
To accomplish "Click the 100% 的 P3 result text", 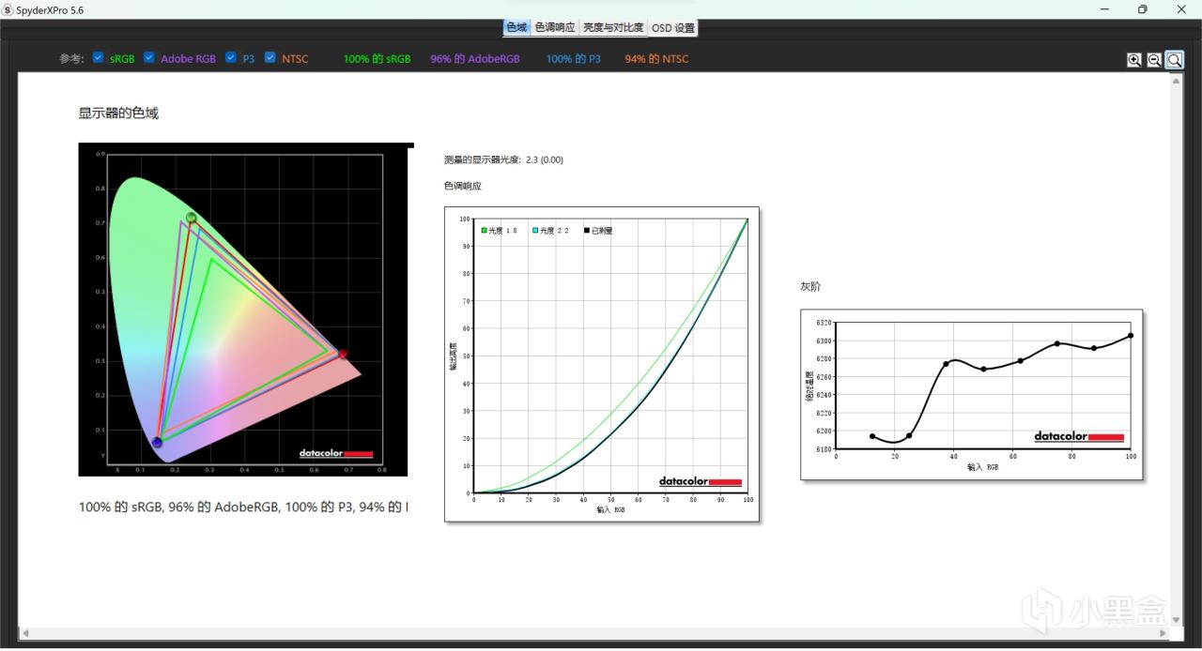I will point(573,59).
